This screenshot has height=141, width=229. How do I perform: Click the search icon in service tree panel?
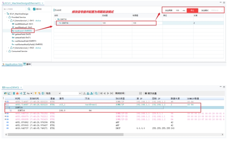click(29, 9)
